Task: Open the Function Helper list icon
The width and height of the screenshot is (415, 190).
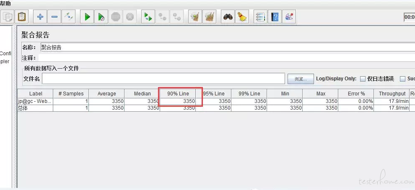Action: pyautogui.click(x=260, y=17)
